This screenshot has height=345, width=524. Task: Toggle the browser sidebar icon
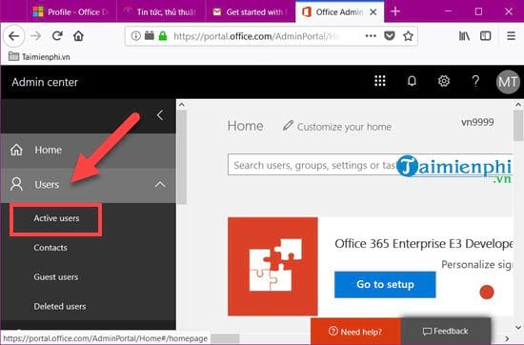pos(485,36)
